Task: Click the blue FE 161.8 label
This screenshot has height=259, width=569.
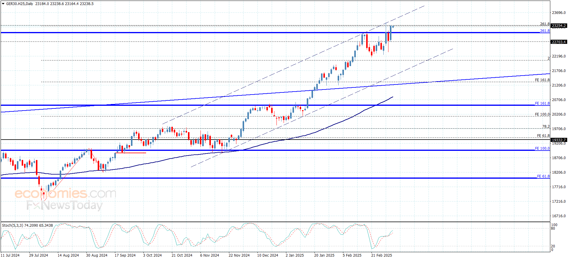Action: coord(542,103)
